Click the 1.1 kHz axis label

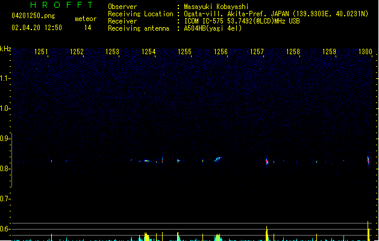click(5, 78)
